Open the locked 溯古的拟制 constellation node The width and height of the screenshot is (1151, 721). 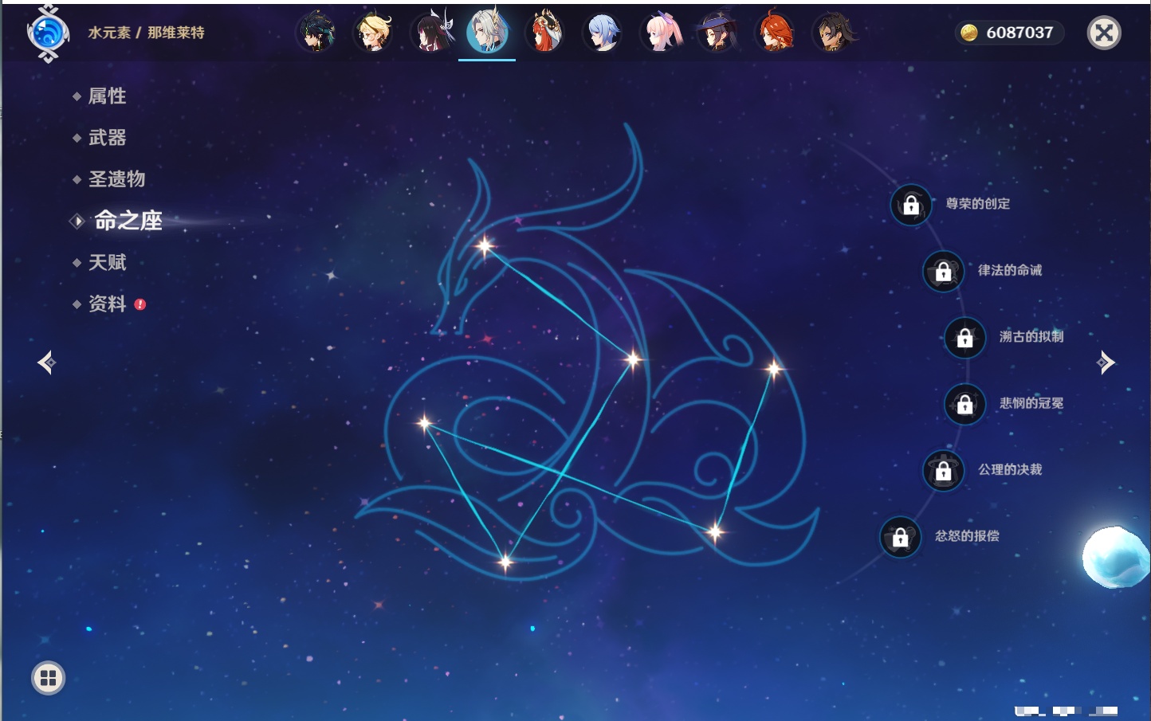(965, 338)
